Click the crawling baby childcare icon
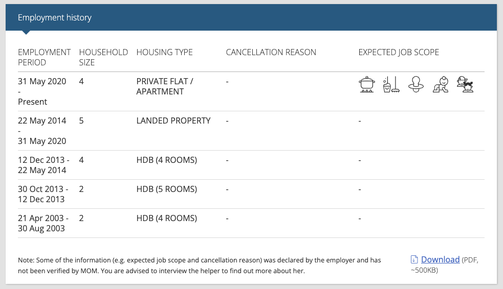503x289 pixels. 441,84
